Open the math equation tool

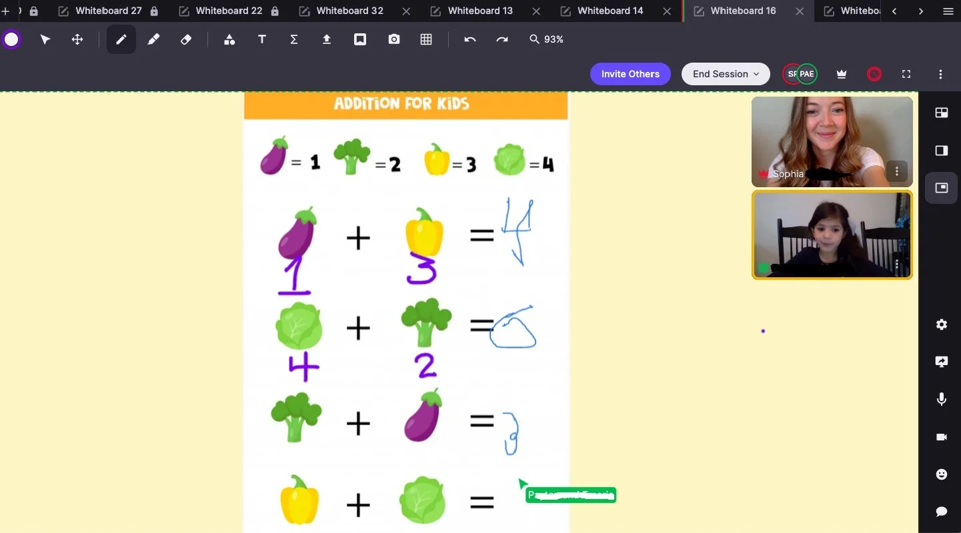pos(293,39)
